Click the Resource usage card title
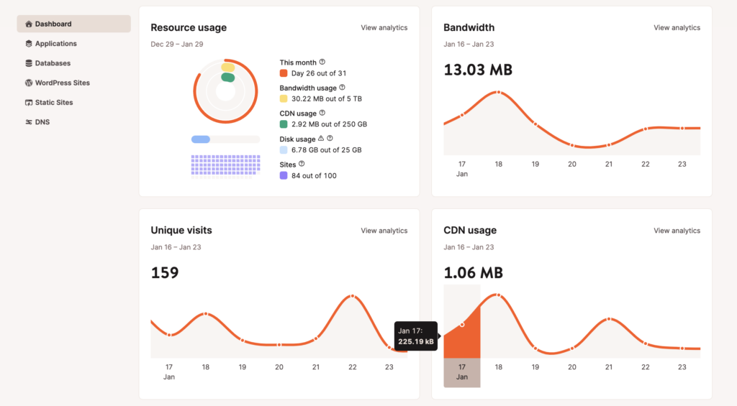 click(189, 28)
